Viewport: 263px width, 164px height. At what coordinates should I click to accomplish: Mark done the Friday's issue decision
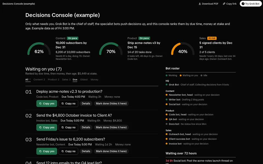111,151
